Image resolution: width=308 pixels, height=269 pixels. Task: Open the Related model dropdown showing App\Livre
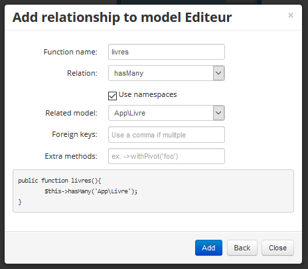point(167,113)
